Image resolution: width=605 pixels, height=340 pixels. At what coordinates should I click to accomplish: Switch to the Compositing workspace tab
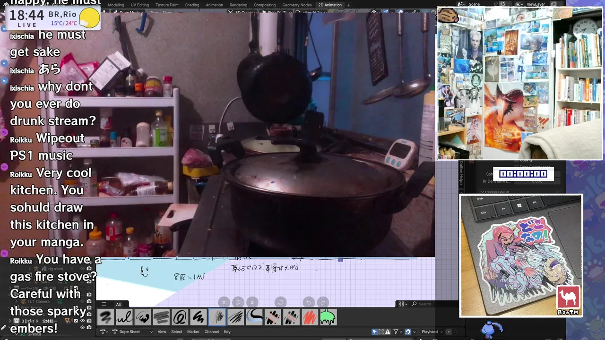coord(265,5)
